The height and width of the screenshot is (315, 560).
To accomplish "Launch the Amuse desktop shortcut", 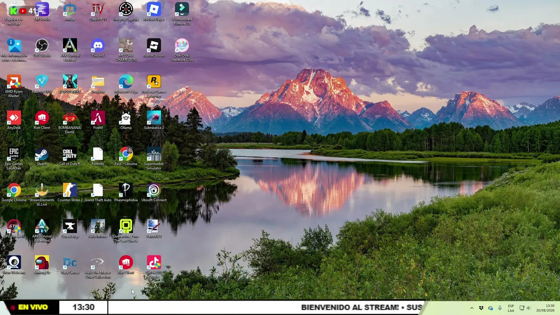I will tap(70, 12).
